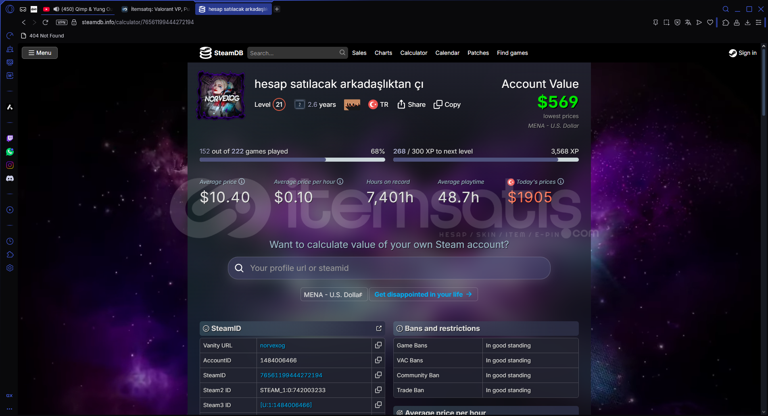Open SteamID panel external link icon
Viewport: 768px width, 416px height.
pyautogui.click(x=379, y=329)
